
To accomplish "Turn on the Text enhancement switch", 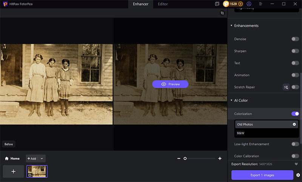I will click(x=295, y=63).
